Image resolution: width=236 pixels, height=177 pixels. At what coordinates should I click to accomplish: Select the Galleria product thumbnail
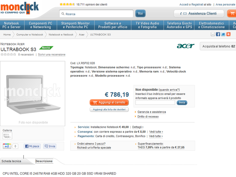click(7, 136)
